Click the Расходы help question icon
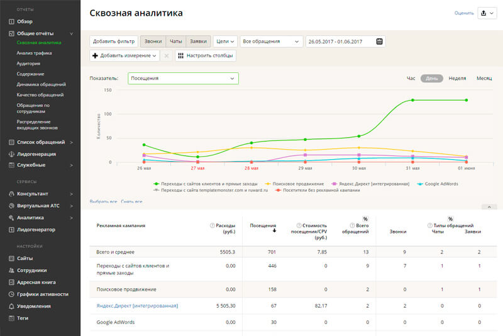This screenshot has width=503, height=336. point(212,225)
